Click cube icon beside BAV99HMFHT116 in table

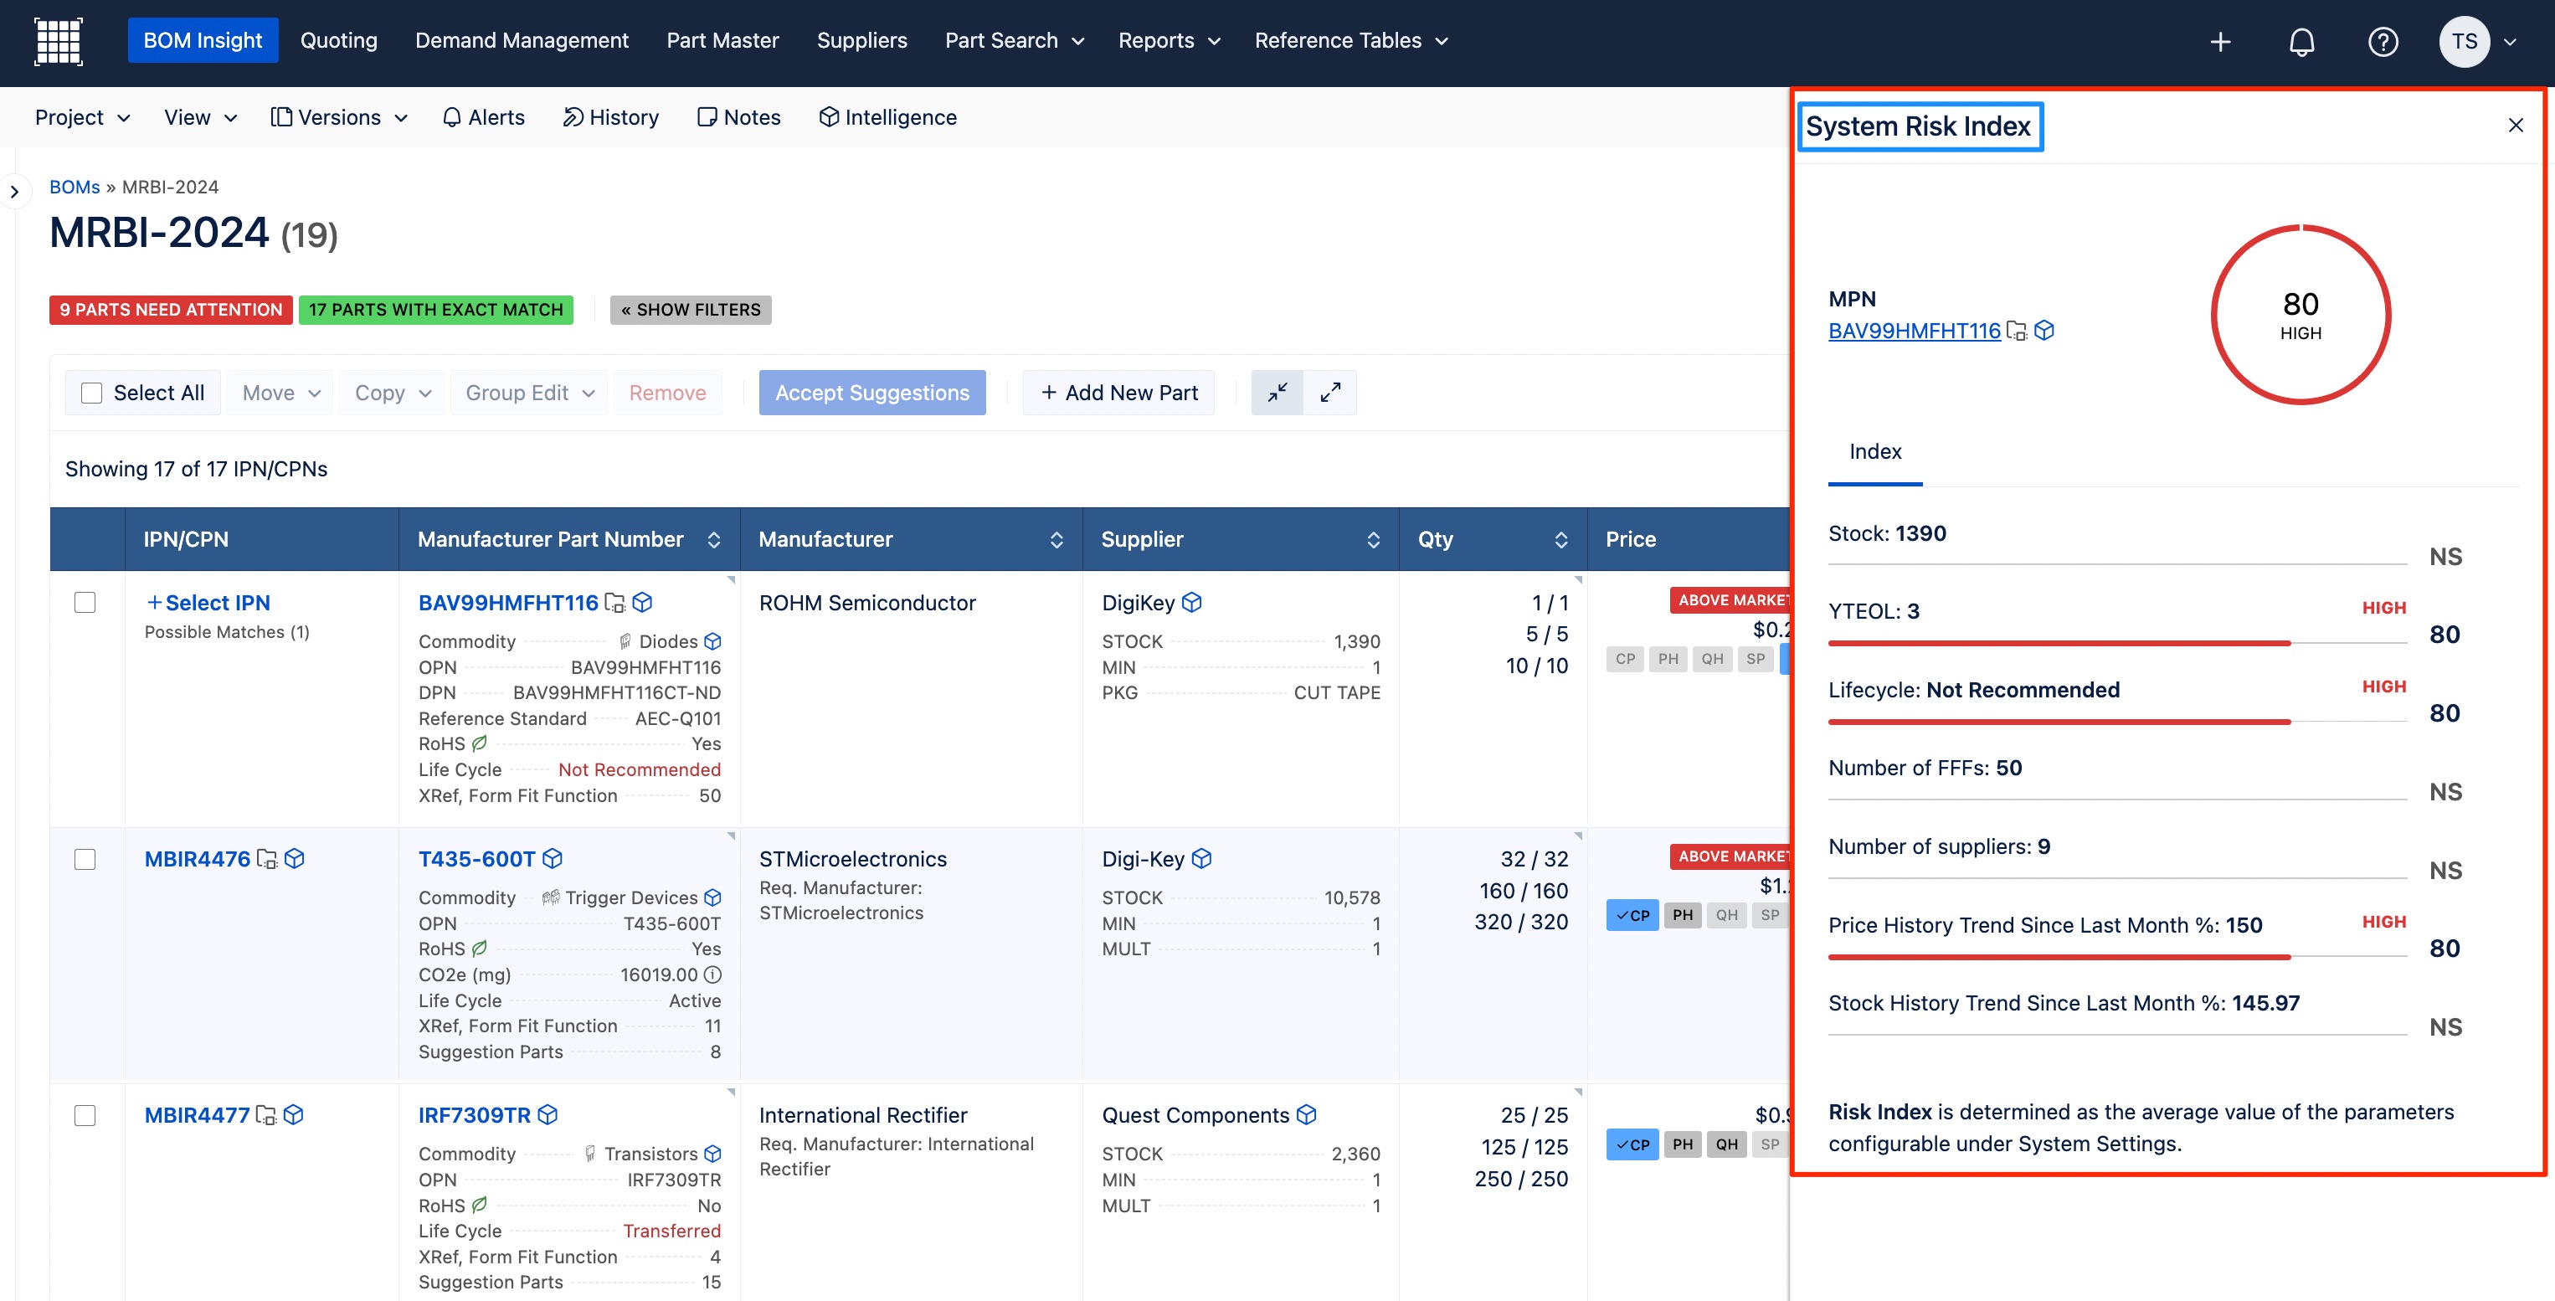[x=643, y=602]
